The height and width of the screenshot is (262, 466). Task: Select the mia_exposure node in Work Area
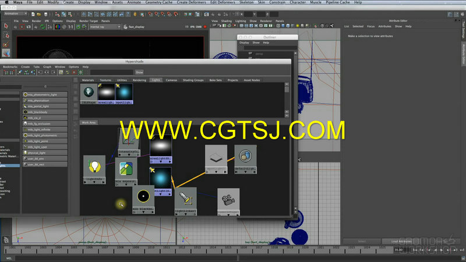[126, 171]
